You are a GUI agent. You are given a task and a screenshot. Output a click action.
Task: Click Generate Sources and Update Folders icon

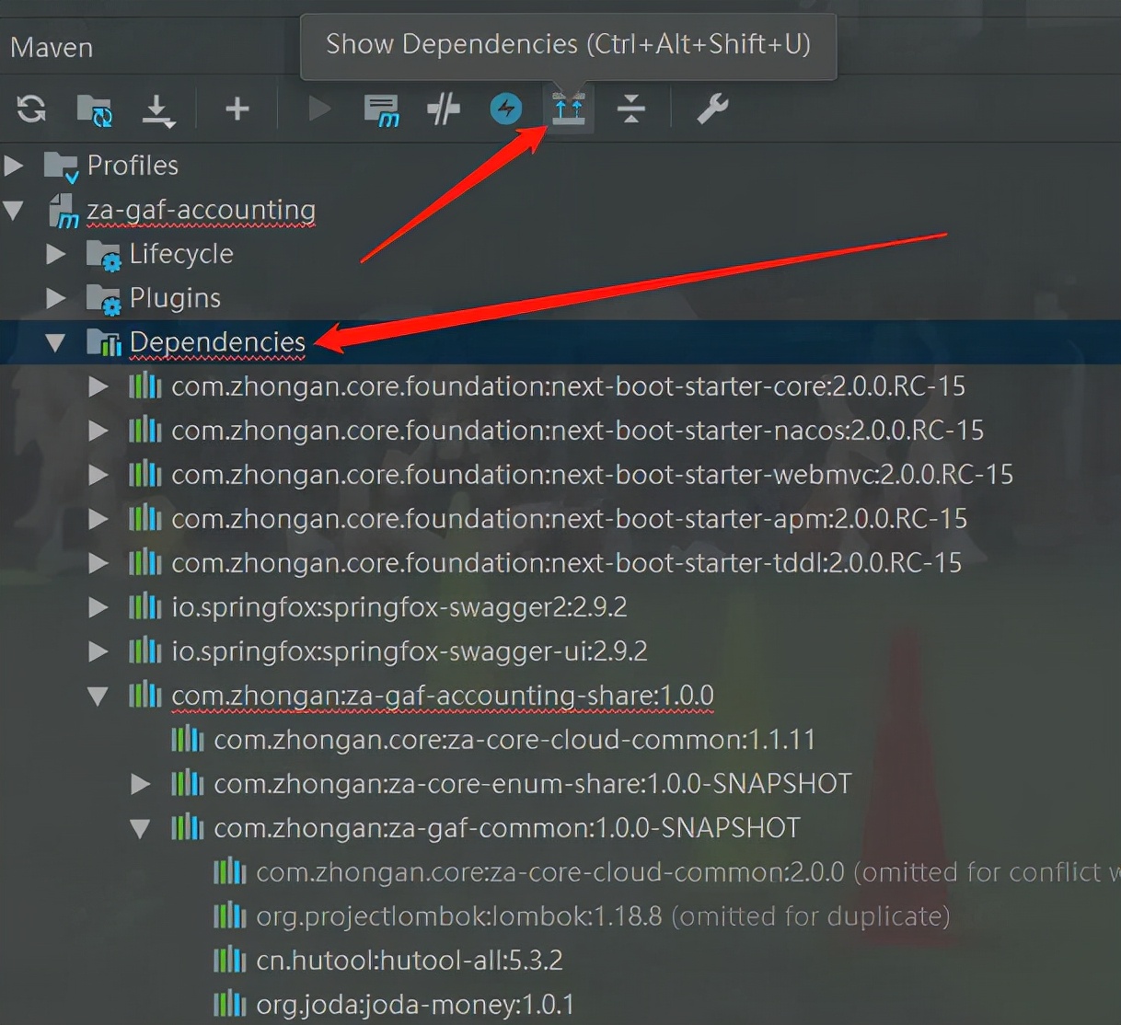pos(95,109)
